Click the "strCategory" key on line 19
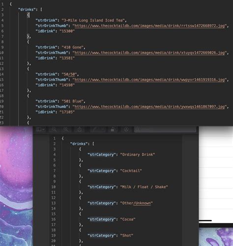Image resolution: width=233 pixels, height=246 pixels. pyautogui.click(x=102, y=235)
